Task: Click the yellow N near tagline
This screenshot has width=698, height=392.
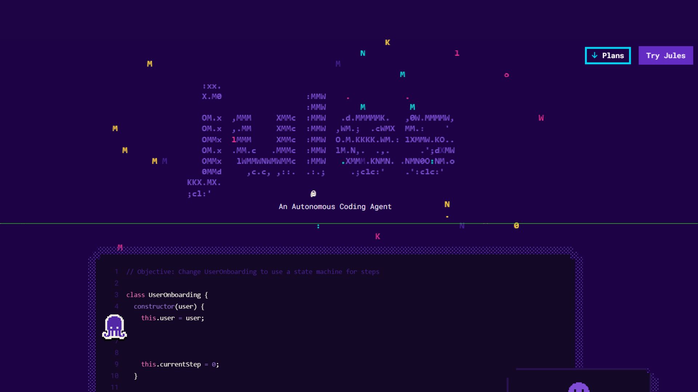Action: (x=447, y=204)
